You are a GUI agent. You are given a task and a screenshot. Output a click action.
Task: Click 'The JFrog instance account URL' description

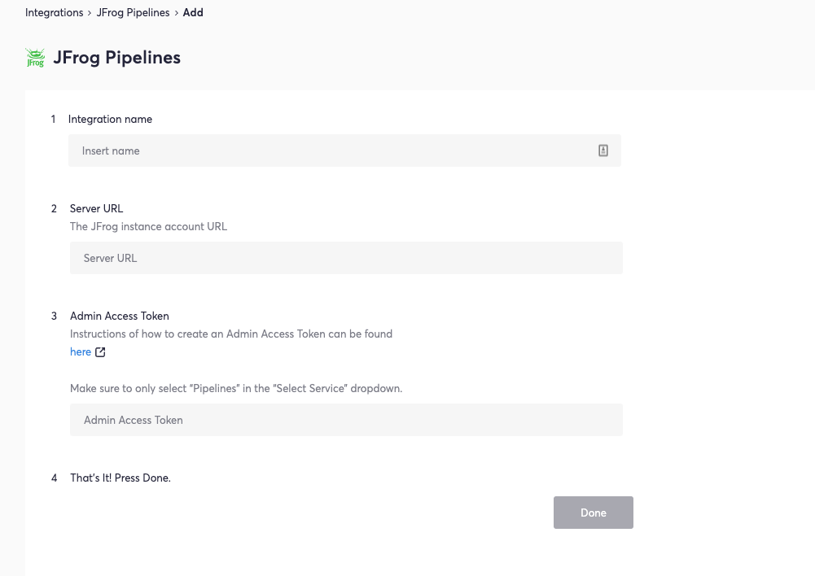point(148,226)
